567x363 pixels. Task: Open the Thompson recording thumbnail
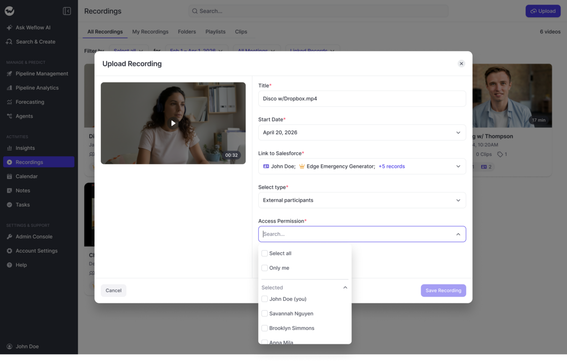[512, 96]
